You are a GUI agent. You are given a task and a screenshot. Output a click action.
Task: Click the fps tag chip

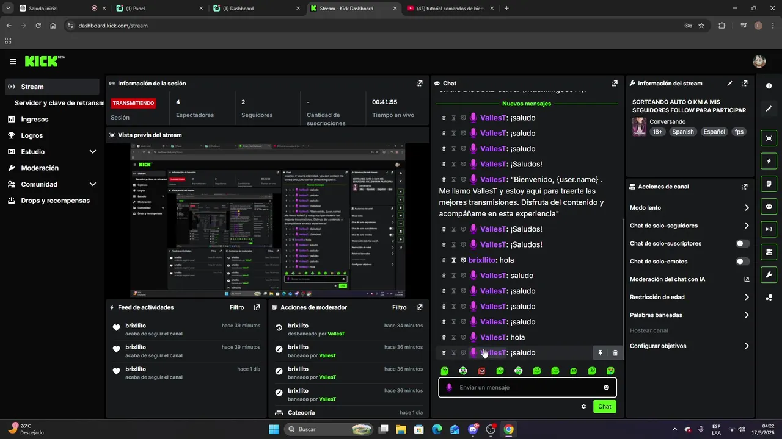(739, 132)
